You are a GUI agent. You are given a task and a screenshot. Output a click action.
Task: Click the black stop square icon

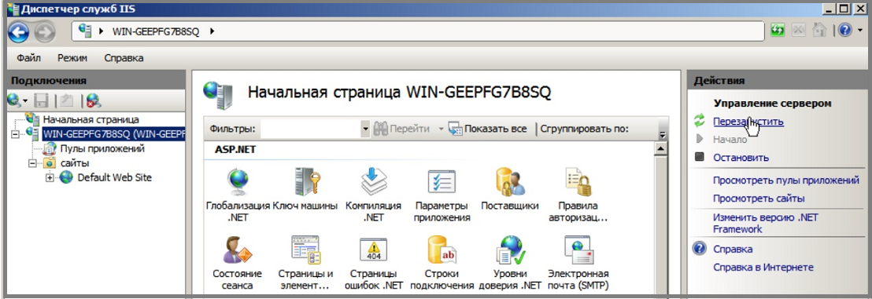pyautogui.click(x=700, y=157)
